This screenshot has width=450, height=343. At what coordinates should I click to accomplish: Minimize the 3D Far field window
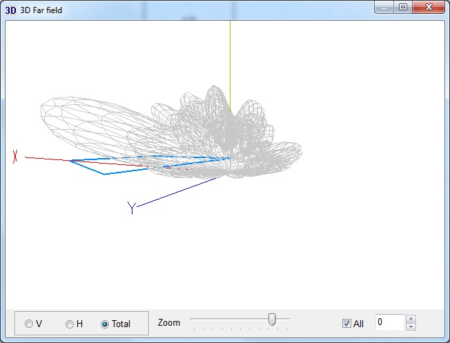coord(384,8)
